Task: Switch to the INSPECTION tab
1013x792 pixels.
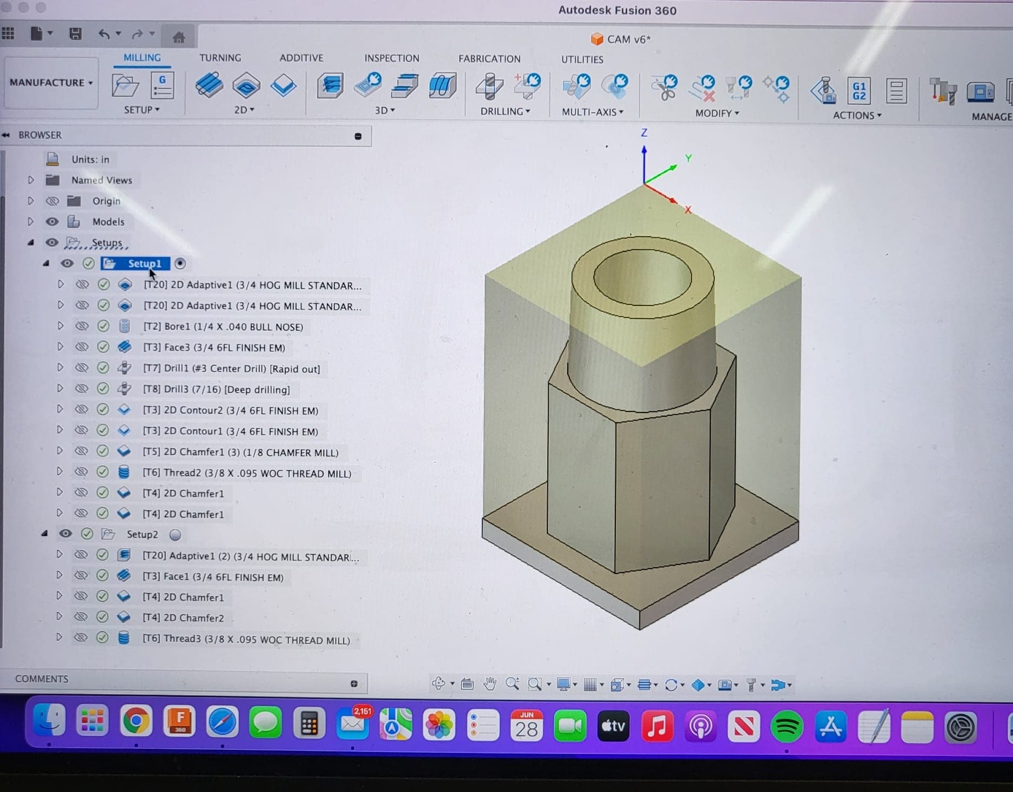Action: pos(392,58)
